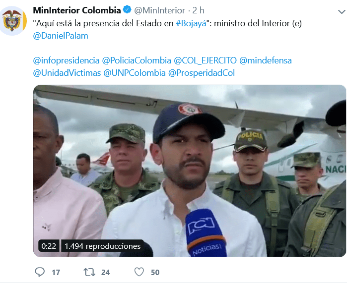
Task: Click the blue verified badge
Action: click(127, 10)
